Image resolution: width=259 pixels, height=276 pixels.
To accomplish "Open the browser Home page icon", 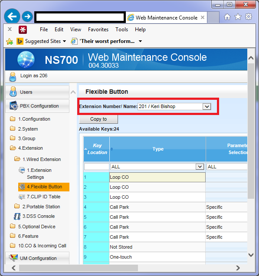I will tap(227, 17).
